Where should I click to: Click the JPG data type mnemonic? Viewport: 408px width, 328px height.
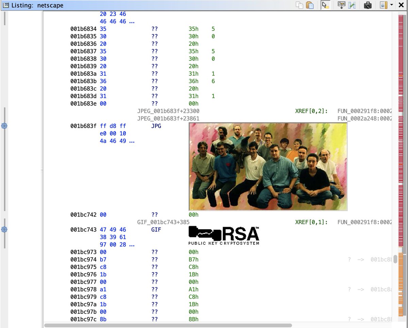click(156, 126)
